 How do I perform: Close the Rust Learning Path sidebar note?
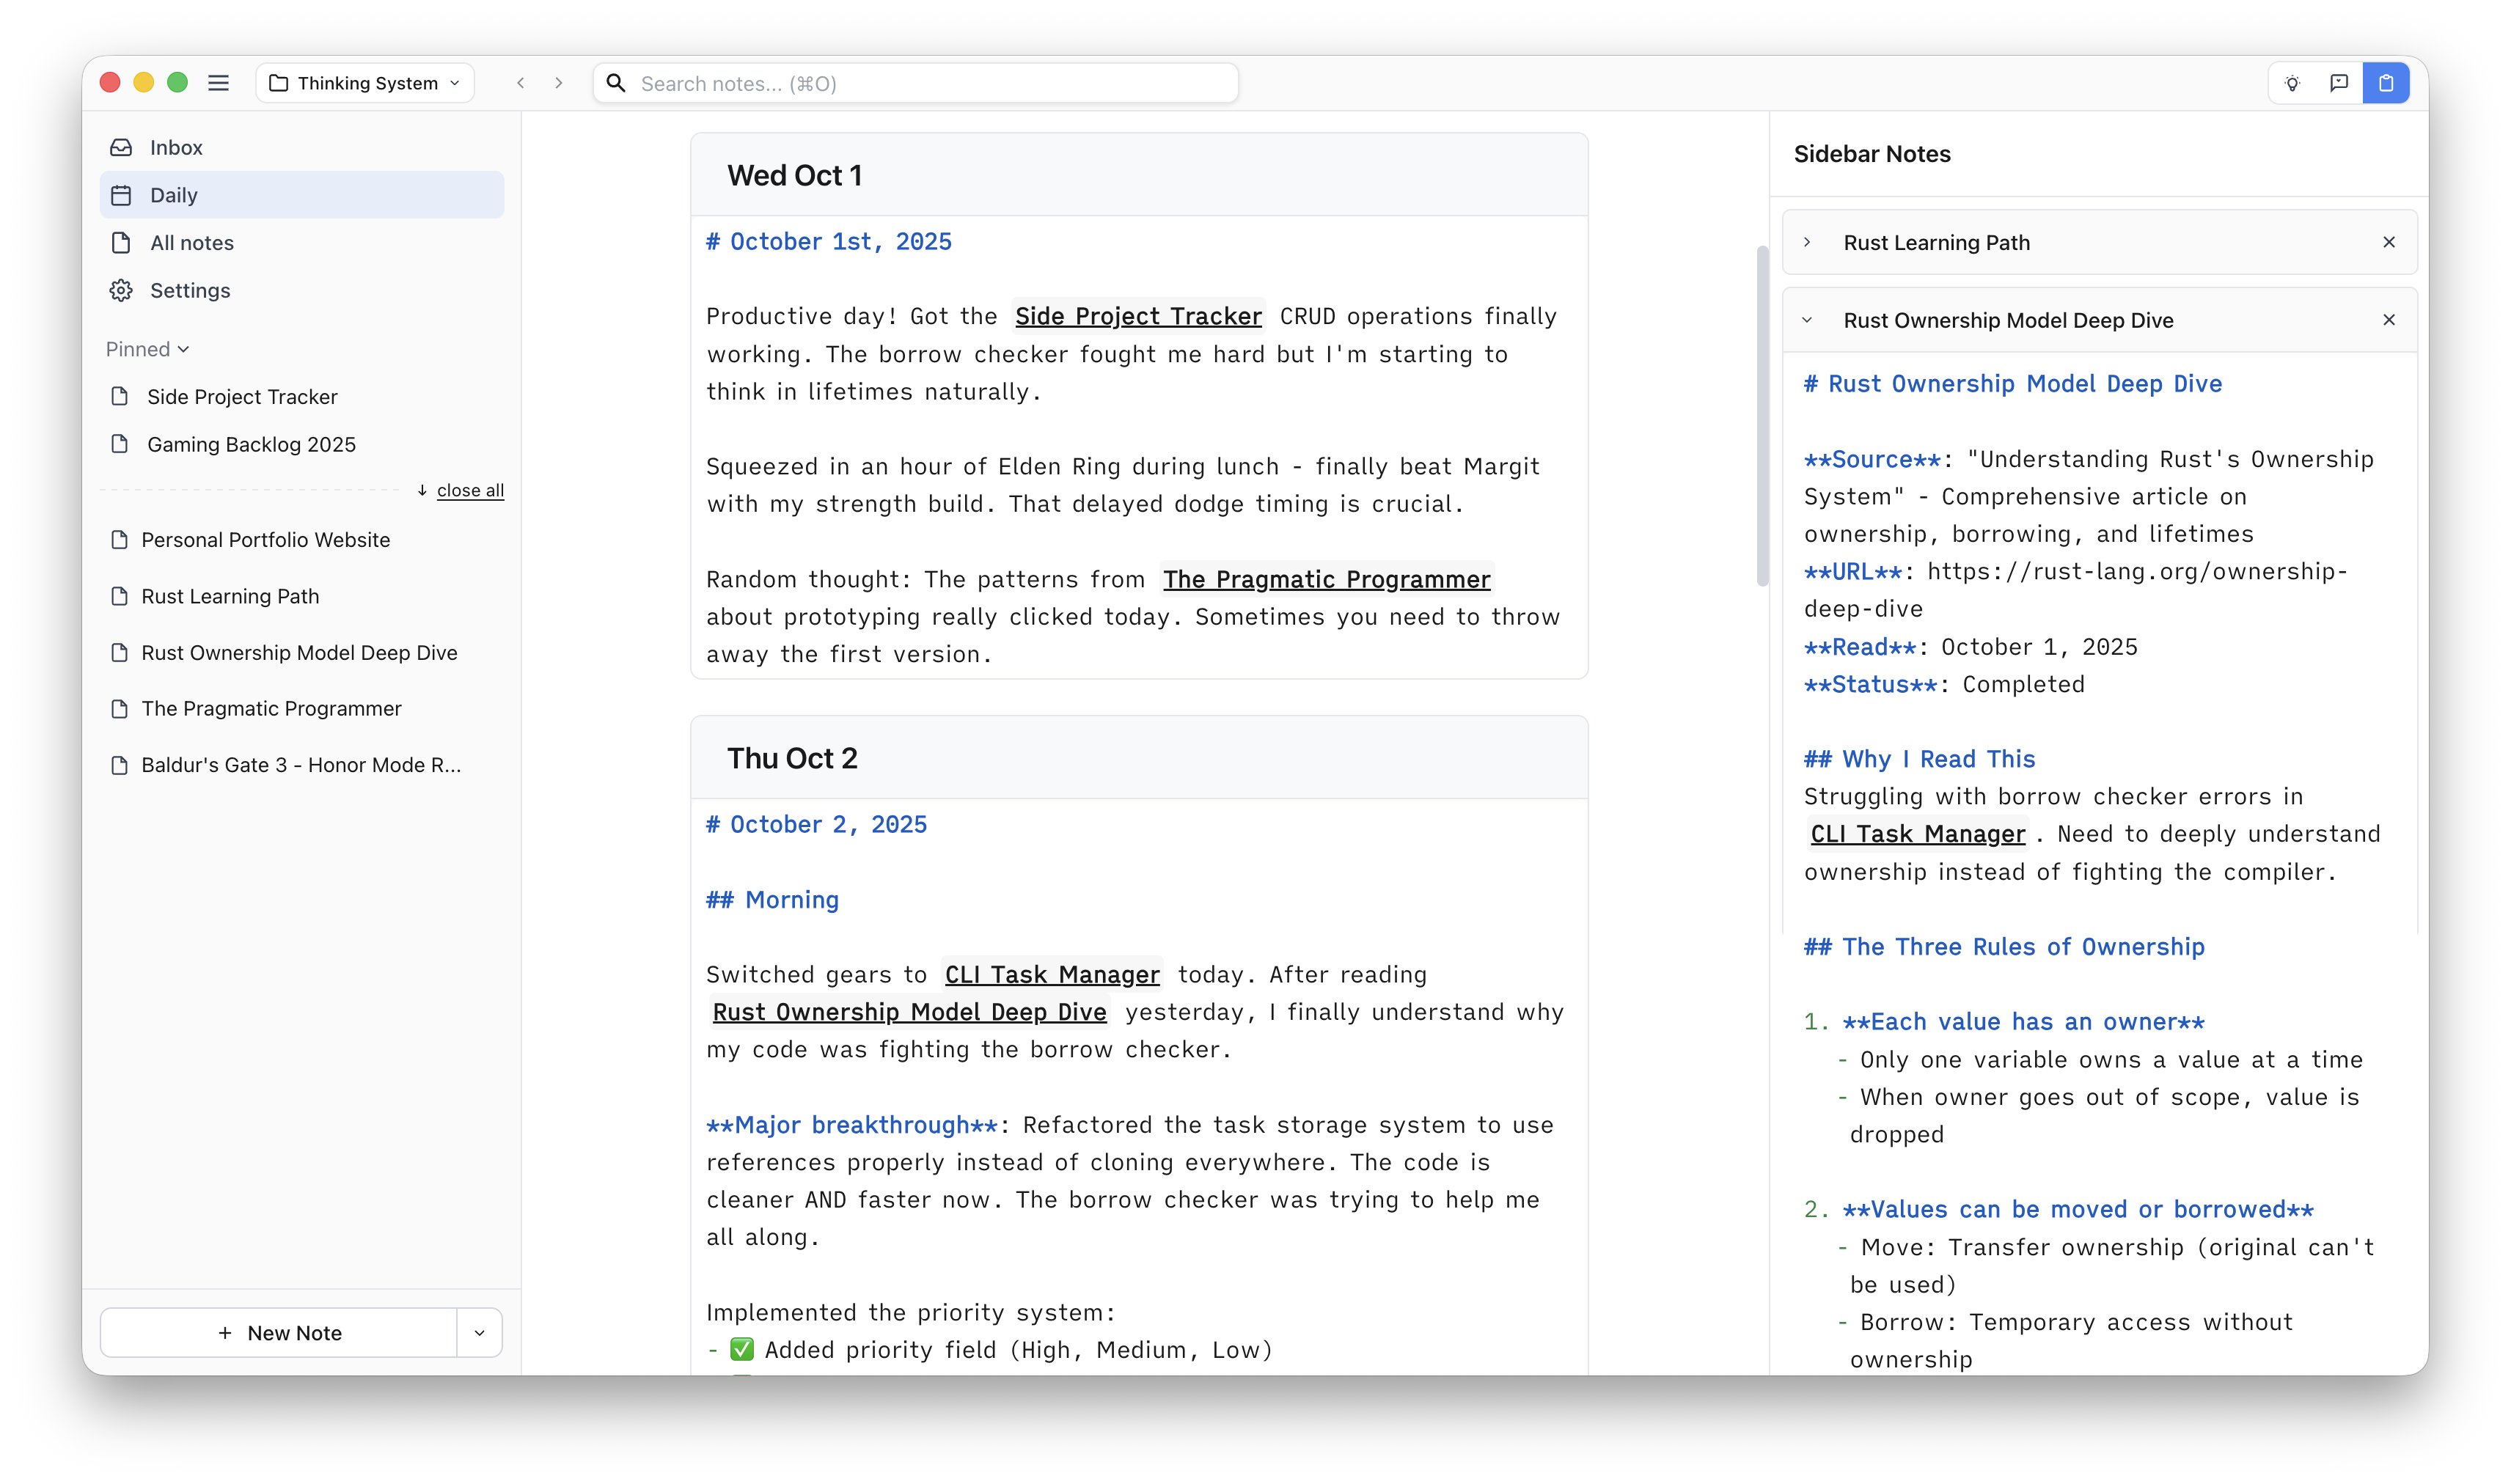(2388, 242)
